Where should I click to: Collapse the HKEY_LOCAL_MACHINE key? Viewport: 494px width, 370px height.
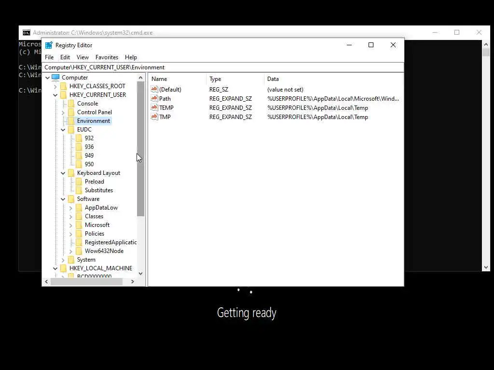click(x=55, y=268)
